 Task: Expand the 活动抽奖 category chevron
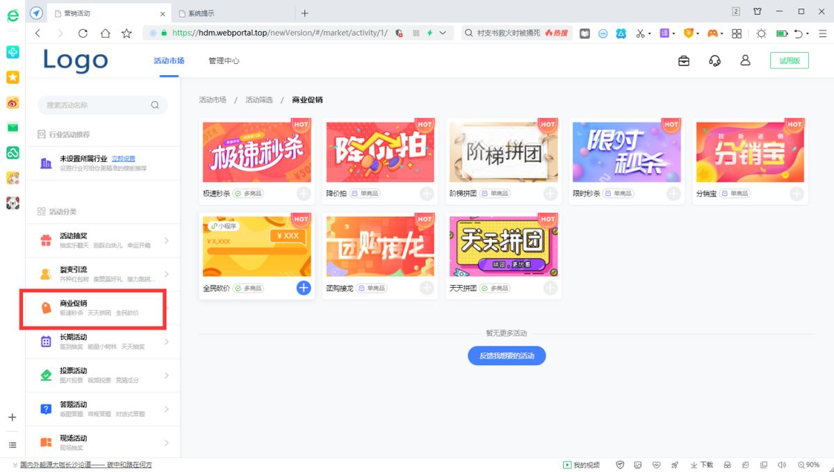point(167,239)
